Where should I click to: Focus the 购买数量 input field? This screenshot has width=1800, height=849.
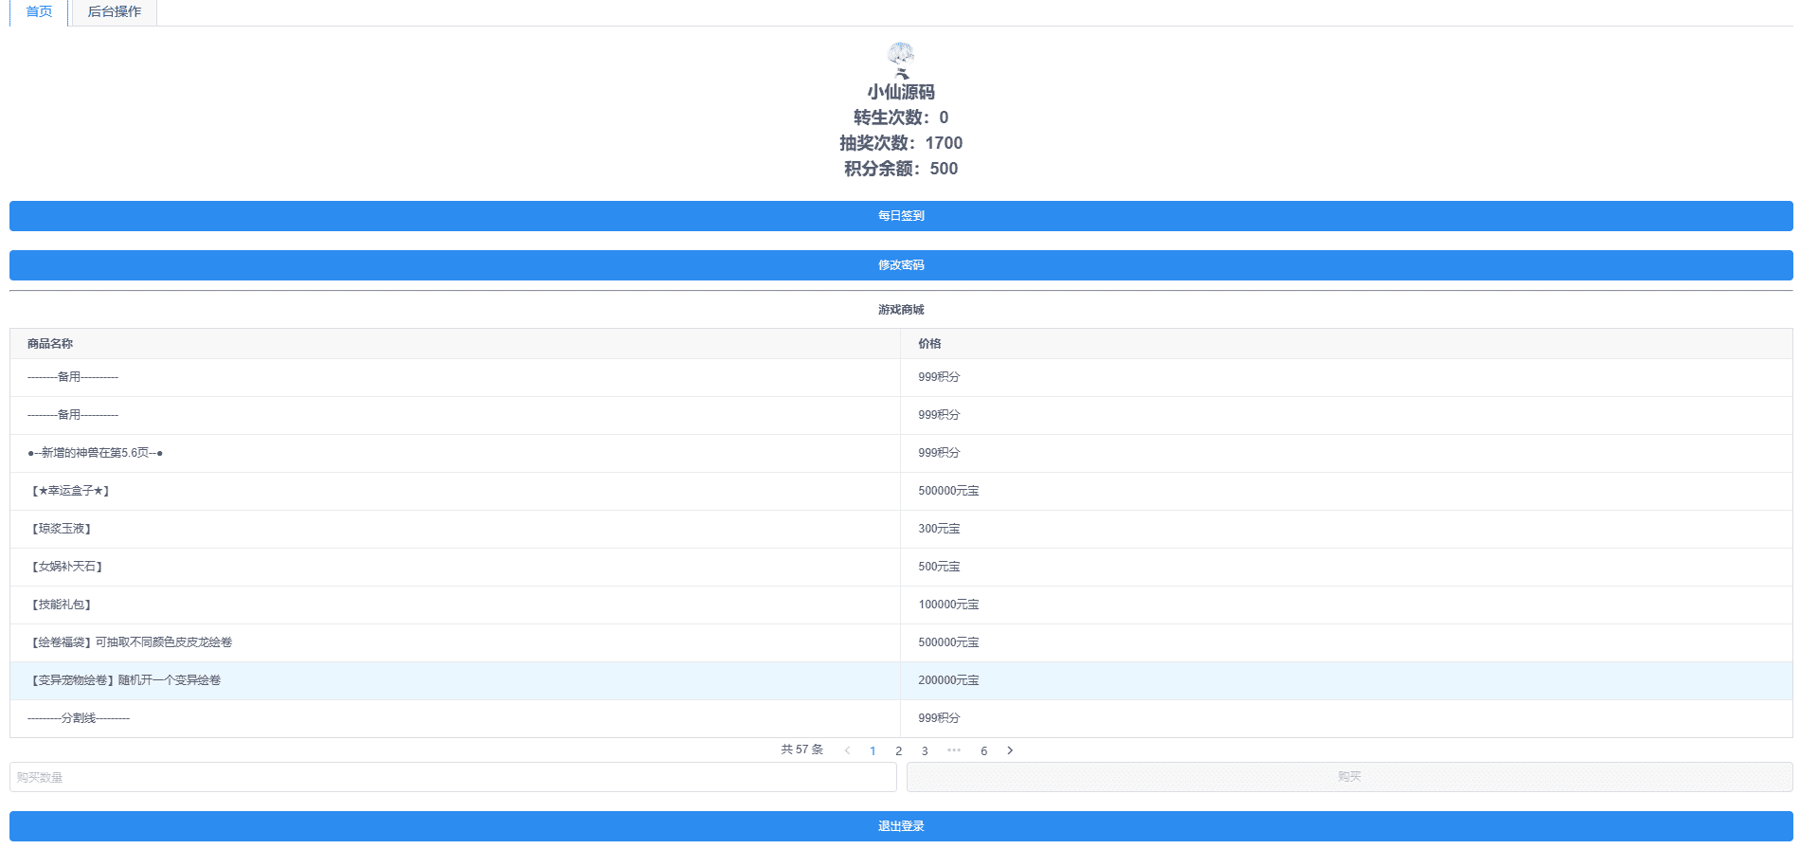(x=453, y=777)
